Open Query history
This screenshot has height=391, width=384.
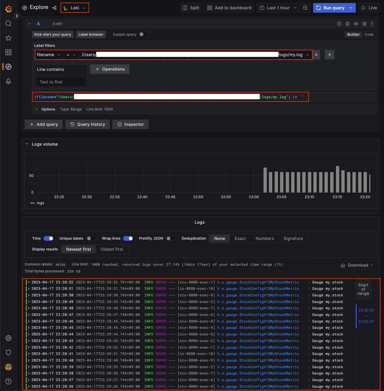[x=87, y=124]
